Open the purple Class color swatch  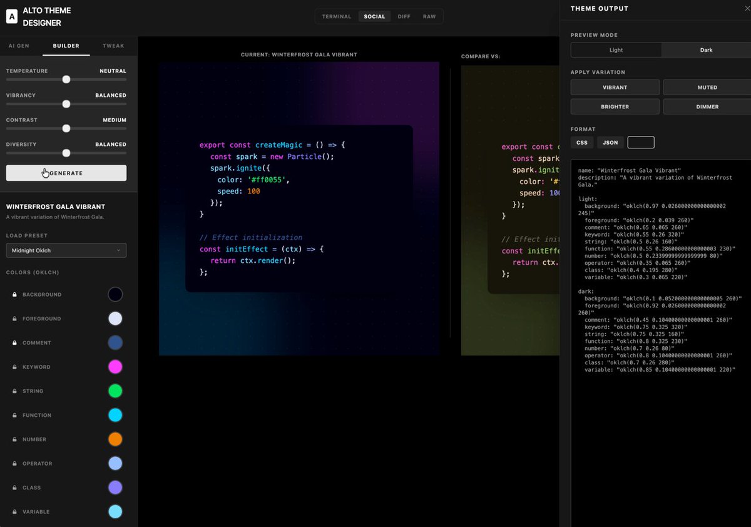tap(115, 488)
